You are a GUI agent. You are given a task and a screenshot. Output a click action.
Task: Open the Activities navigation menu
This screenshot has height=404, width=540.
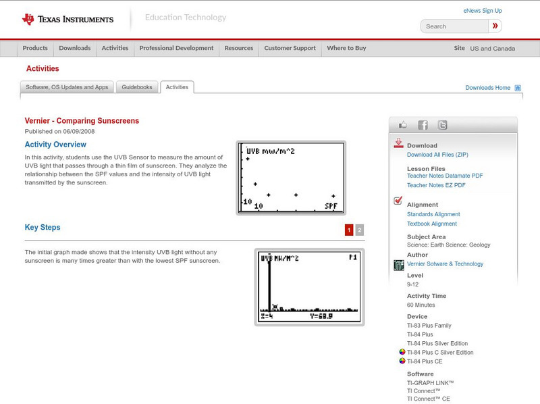(x=115, y=48)
